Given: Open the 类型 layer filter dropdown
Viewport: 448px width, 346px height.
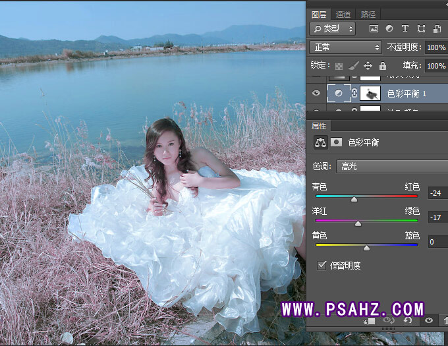Looking at the screenshot, I should [332, 29].
